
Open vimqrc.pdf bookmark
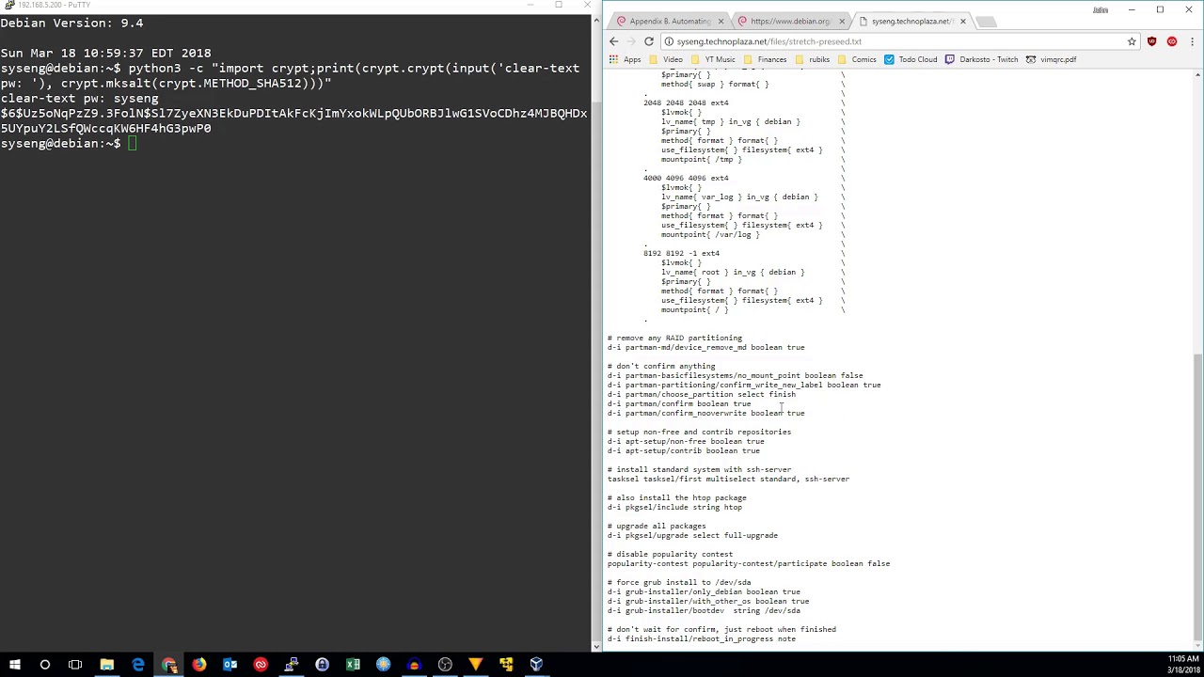tap(1051, 59)
